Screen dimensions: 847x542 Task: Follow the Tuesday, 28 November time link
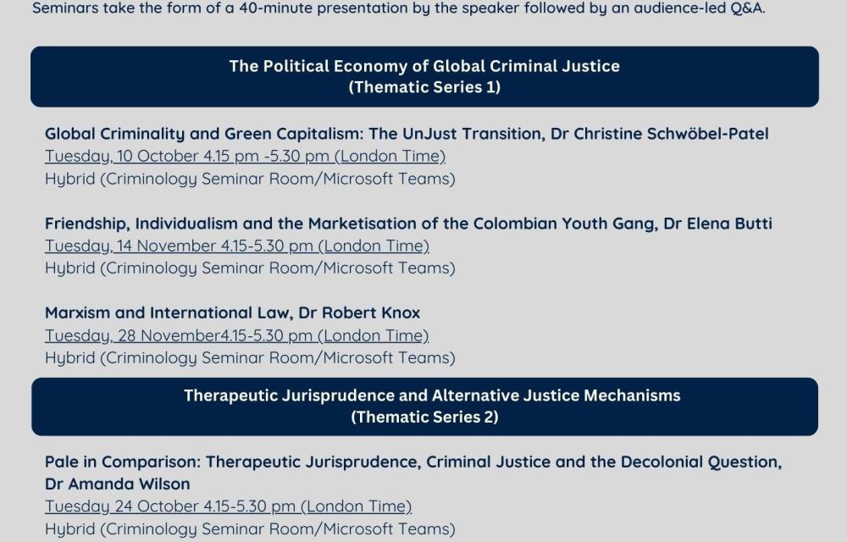[x=236, y=335]
